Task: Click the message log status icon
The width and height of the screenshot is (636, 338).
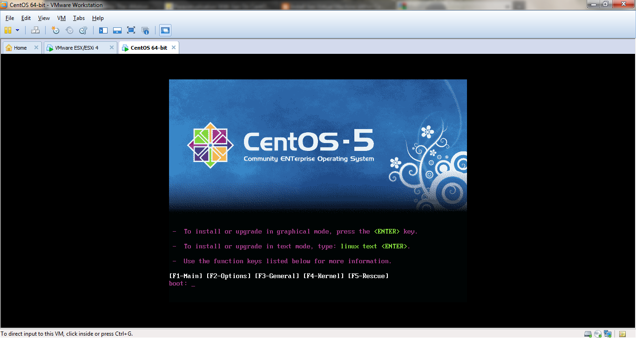Action: coord(622,334)
